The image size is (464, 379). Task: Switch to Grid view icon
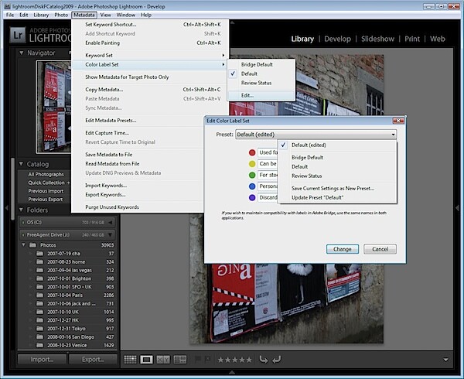[x=130, y=360]
